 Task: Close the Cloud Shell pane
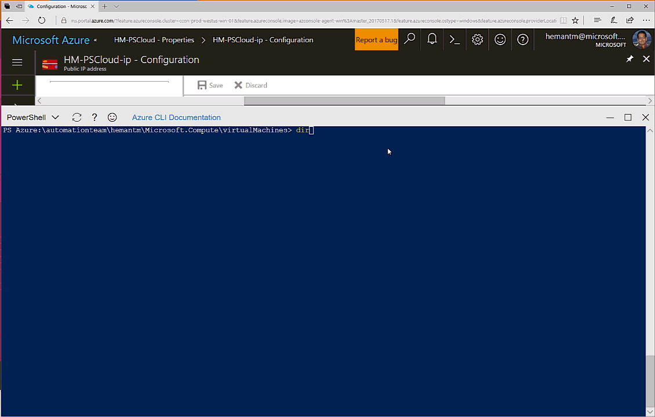point(645,118)
